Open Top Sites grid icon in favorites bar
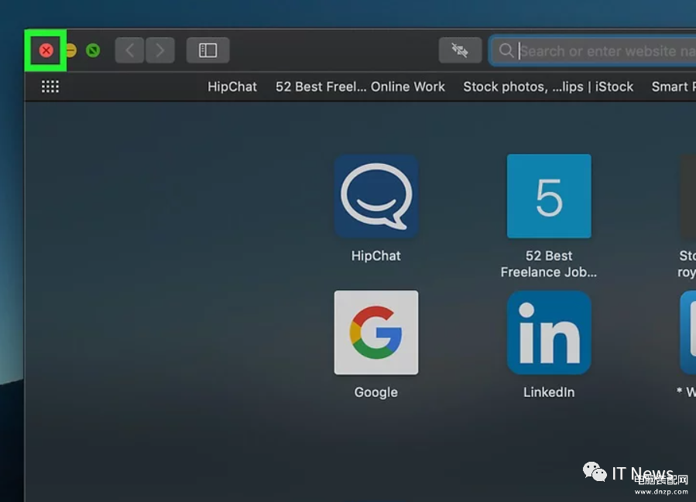This screenshot has width=696, height=502. point(50,87)
